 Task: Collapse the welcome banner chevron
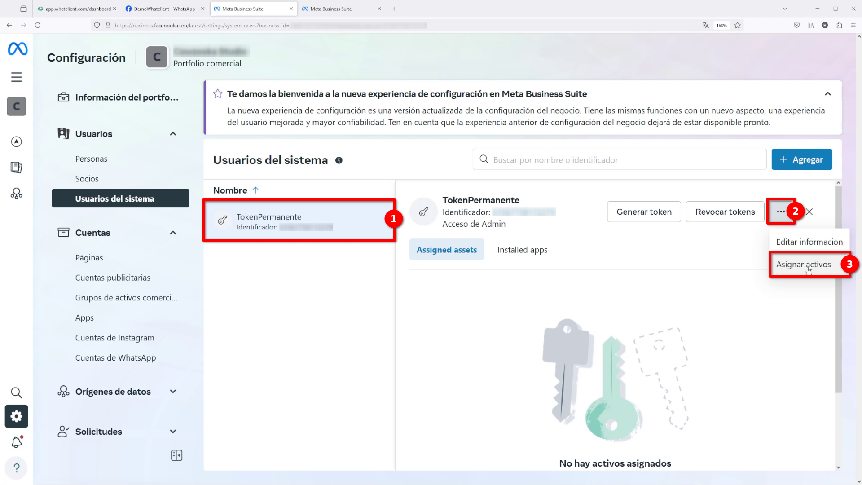(828, 94)
